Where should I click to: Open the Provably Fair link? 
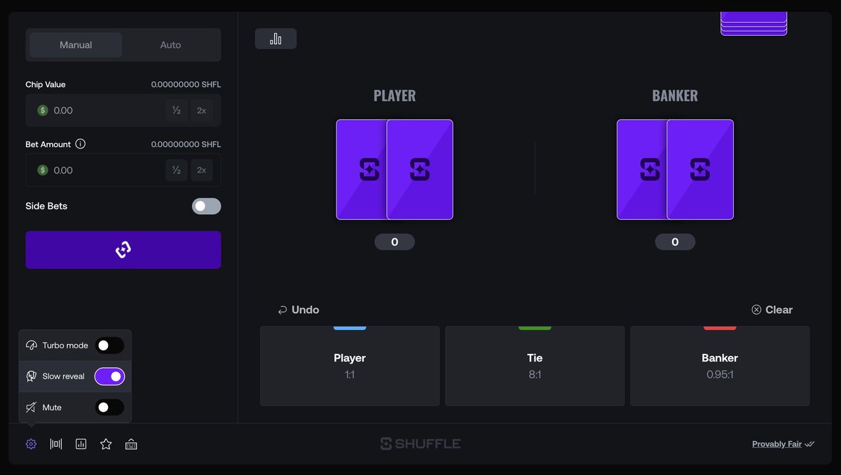777,444
